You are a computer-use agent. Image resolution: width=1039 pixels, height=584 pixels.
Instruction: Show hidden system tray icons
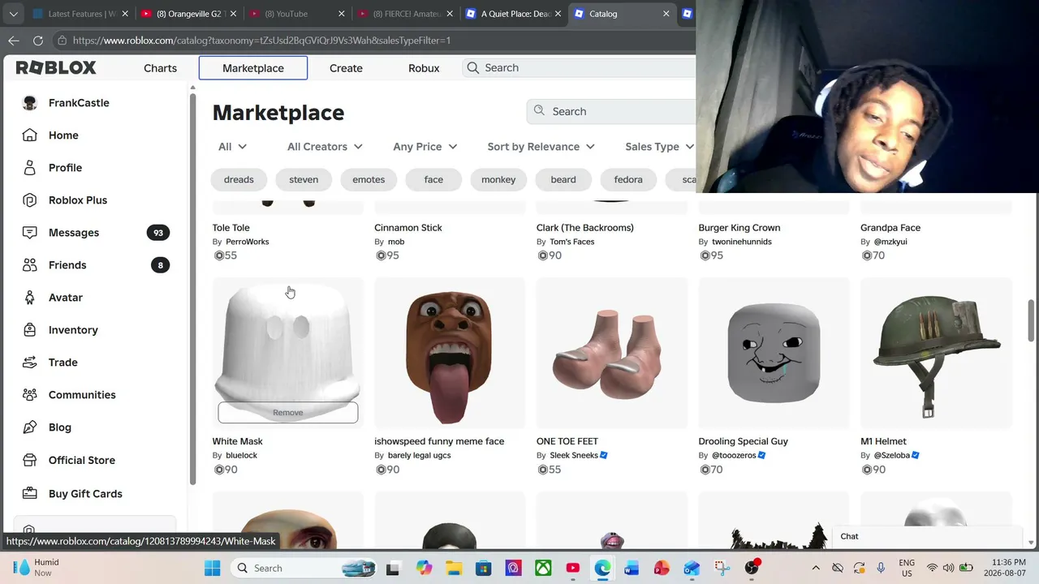[x=816, y=568]
